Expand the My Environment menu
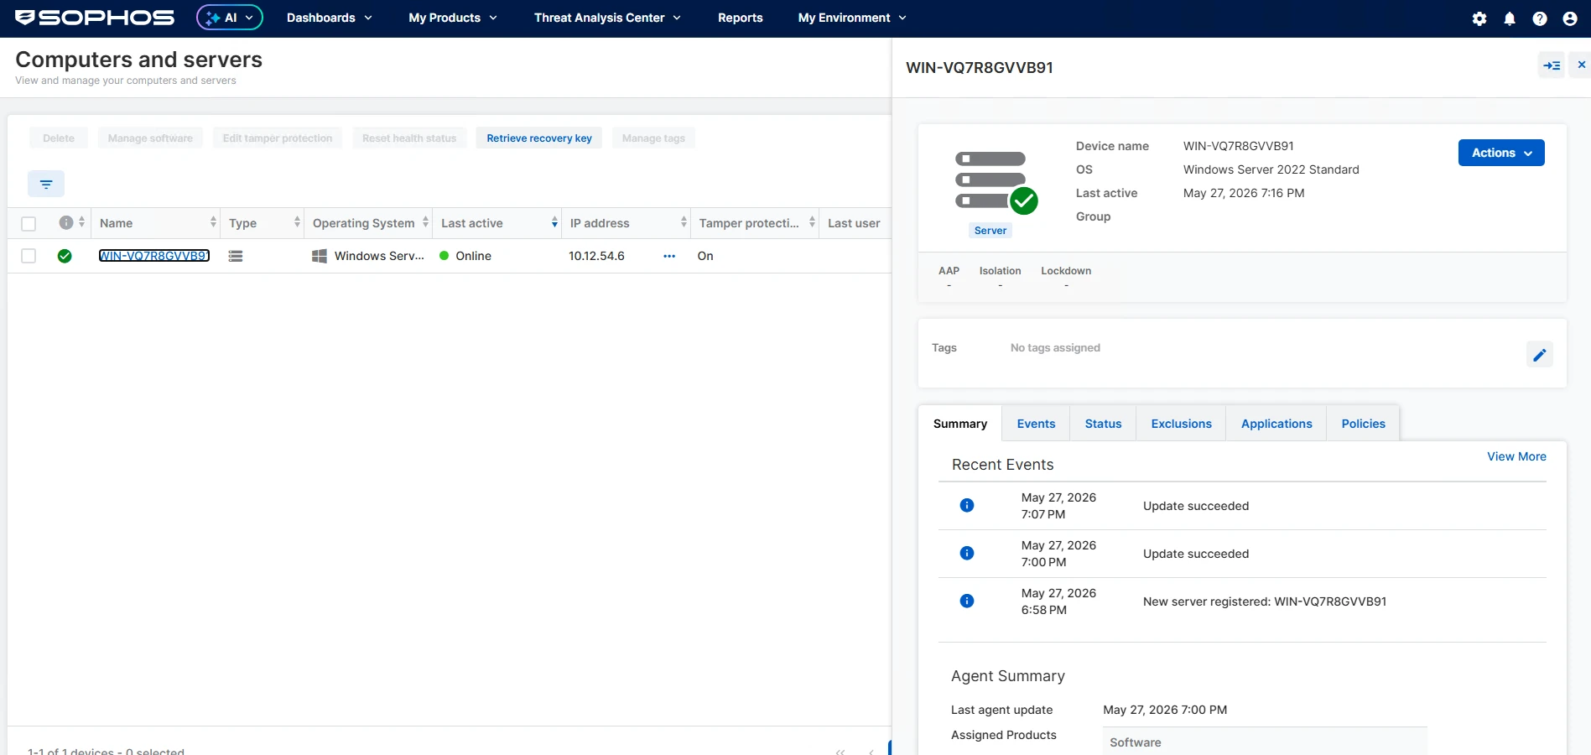Image resolution: width=1591 pixels, height=755 pixels. coord(852,18)
